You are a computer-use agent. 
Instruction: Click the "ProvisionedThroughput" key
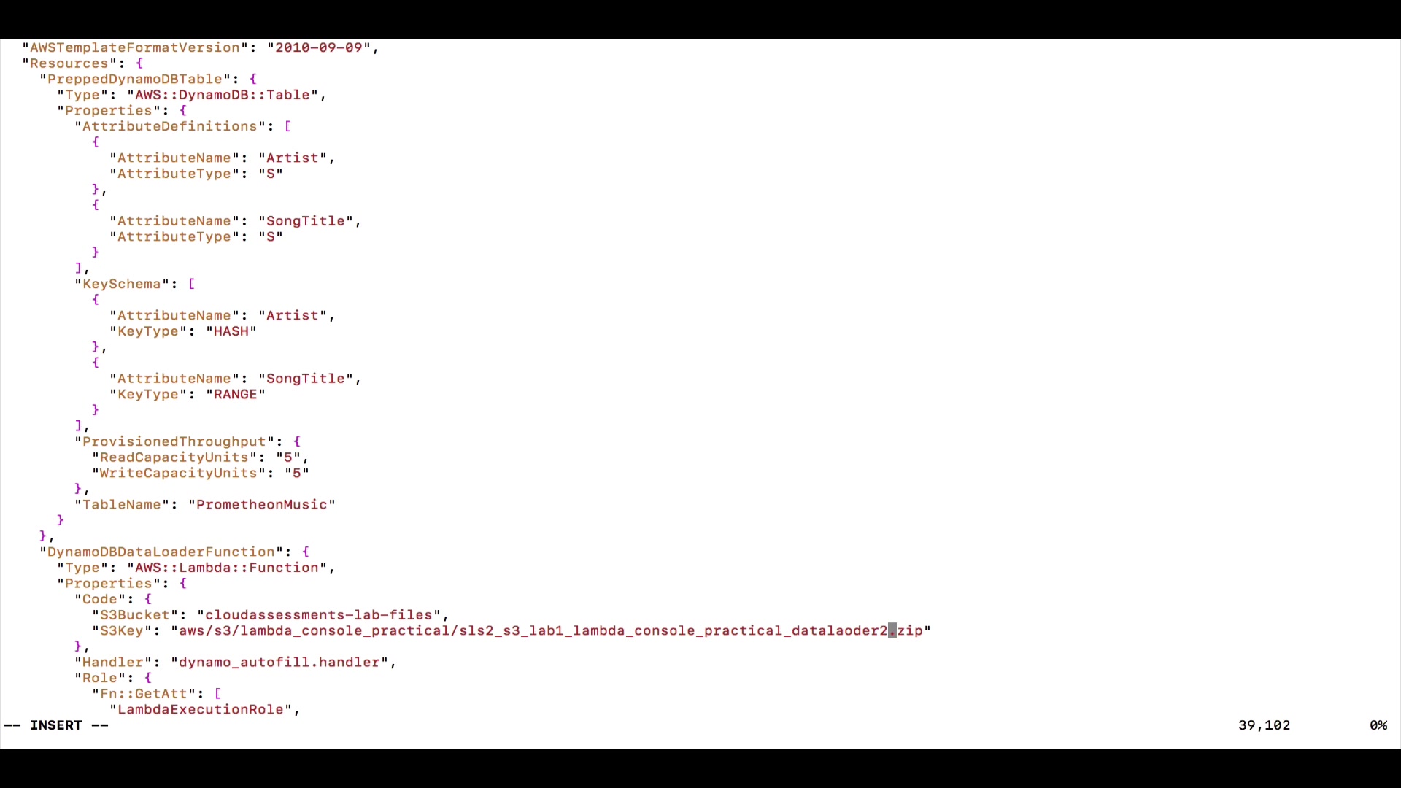coord(174,441)
